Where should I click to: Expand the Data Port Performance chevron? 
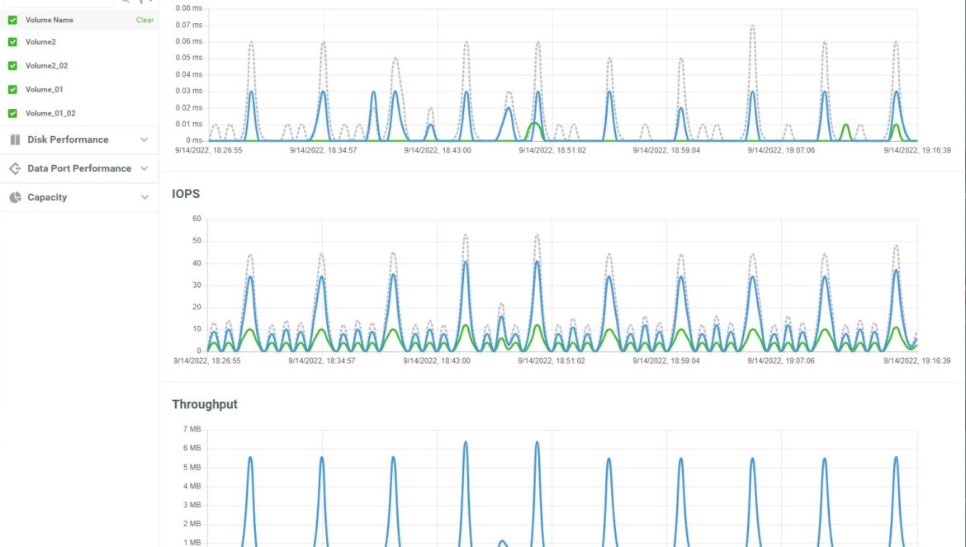click(x=144, y=168)
